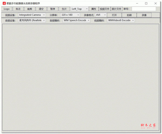
Task: Expand the 音频设备 microphone array dropdown
Action: pyautogui.click(x=32, y=20)
